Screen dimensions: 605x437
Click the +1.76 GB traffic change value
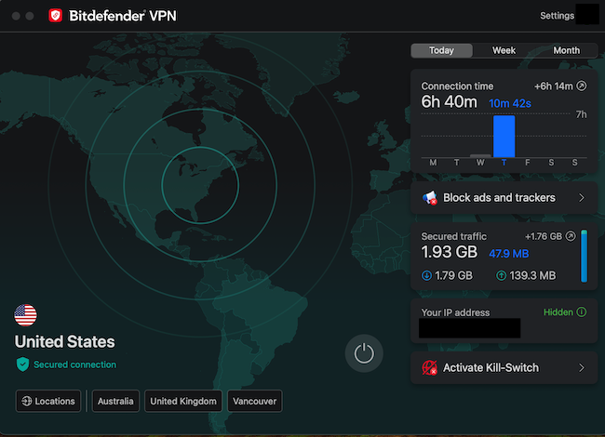(544, 236)
